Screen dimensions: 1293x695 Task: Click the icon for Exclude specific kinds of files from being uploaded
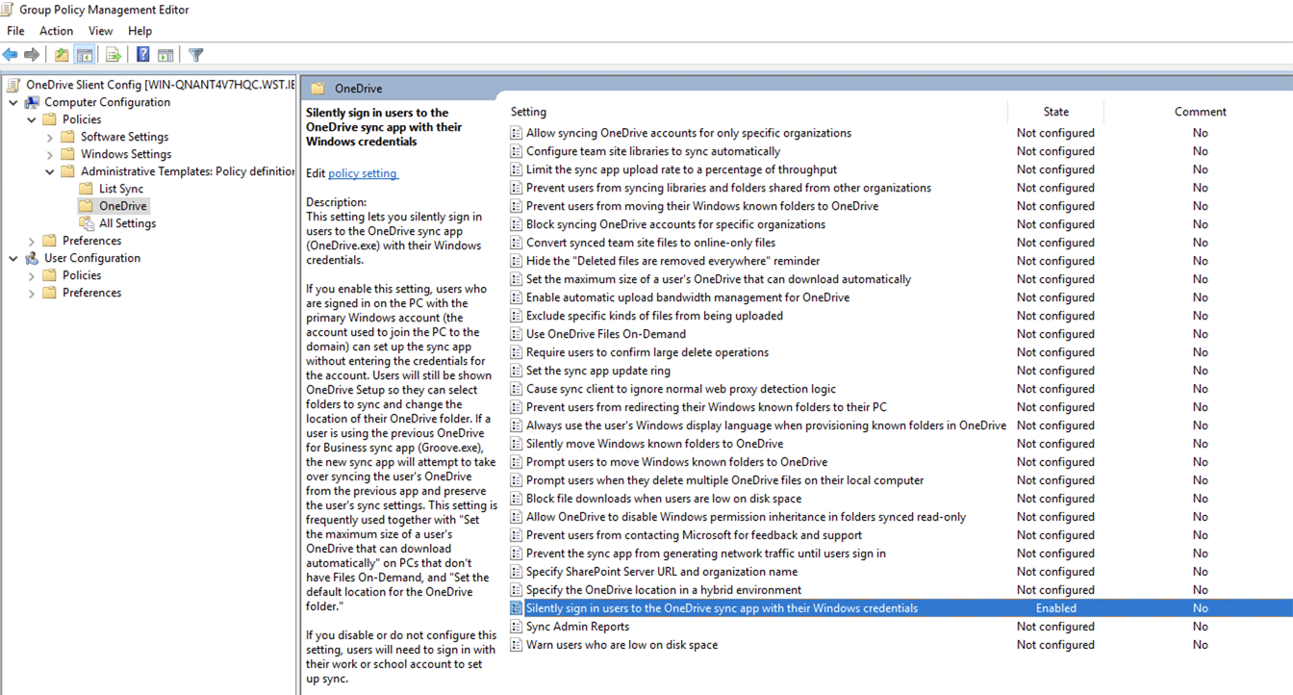[x=516, y=316]
